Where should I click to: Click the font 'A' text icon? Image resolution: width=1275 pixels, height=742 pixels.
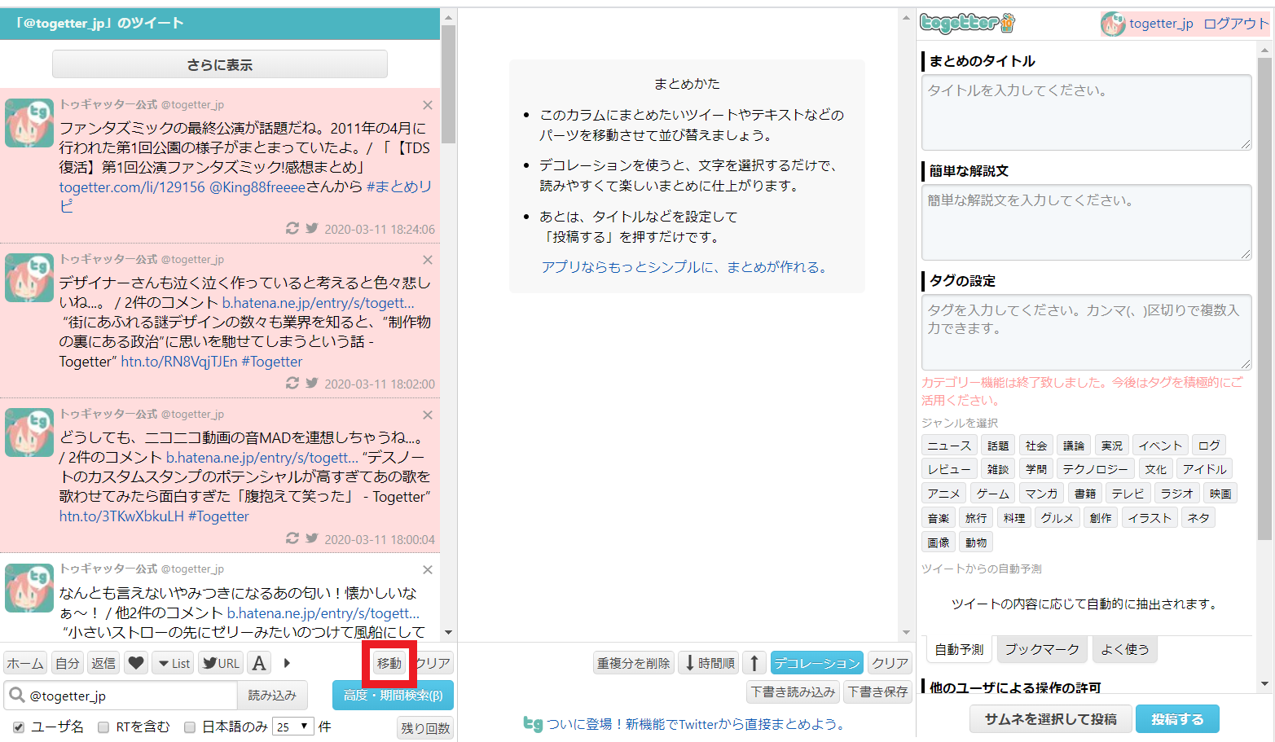(259, 663)
